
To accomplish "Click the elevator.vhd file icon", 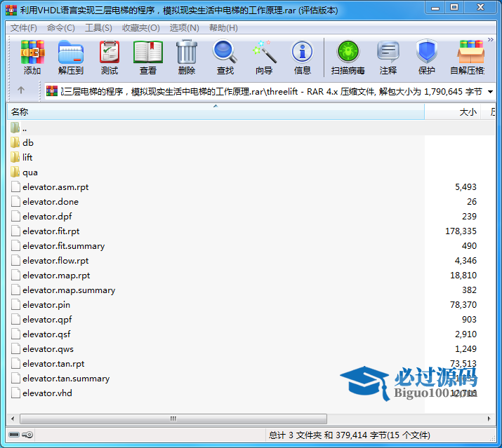I will tap(15, 393).
